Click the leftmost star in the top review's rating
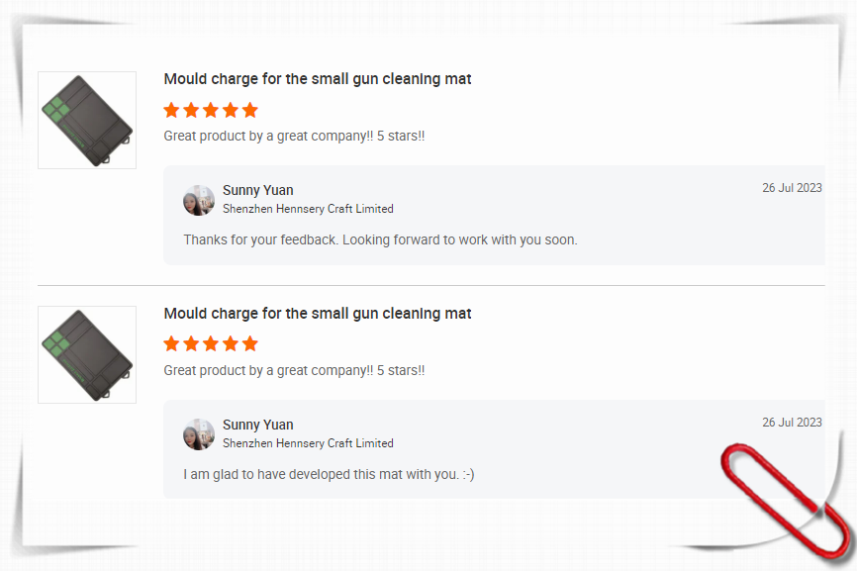This screenshot has height=571, width=857. (x=172, y=110)
